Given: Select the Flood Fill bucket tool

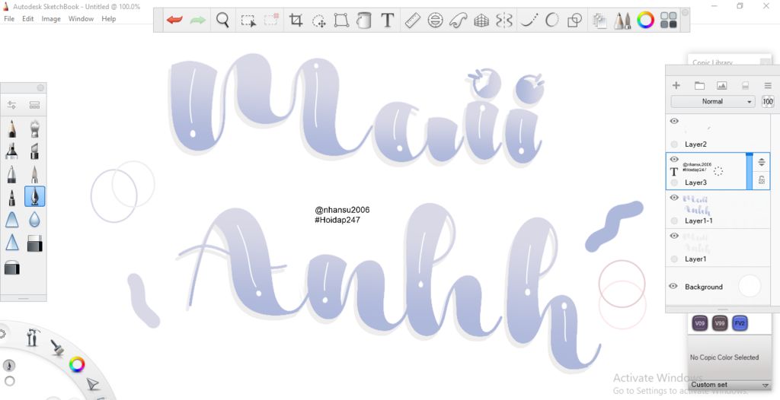Looking at the screenshot, I should tap(364, 21).
